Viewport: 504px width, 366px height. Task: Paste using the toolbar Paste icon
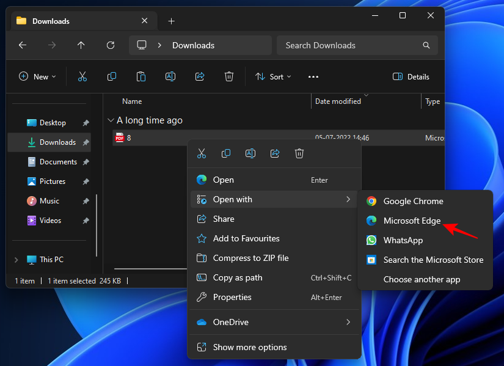141,76
